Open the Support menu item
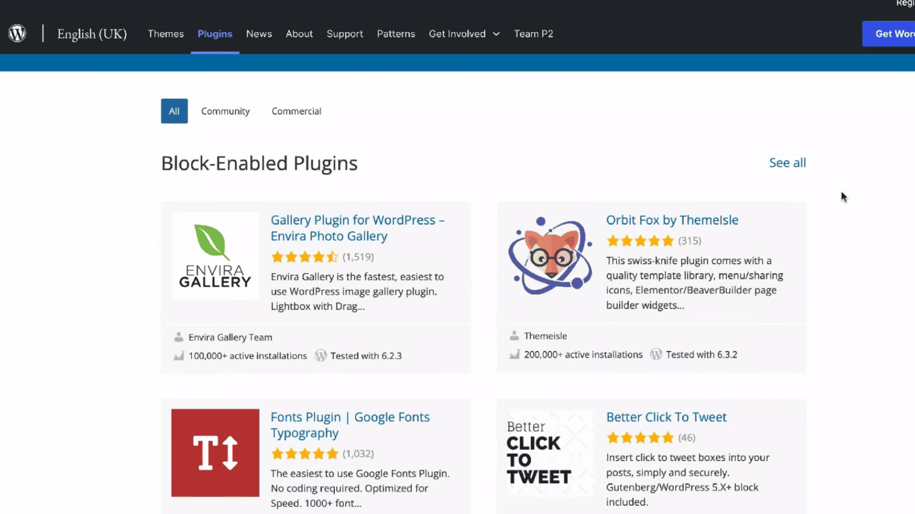This screenshot has width=915, height=514. (344, 34)
